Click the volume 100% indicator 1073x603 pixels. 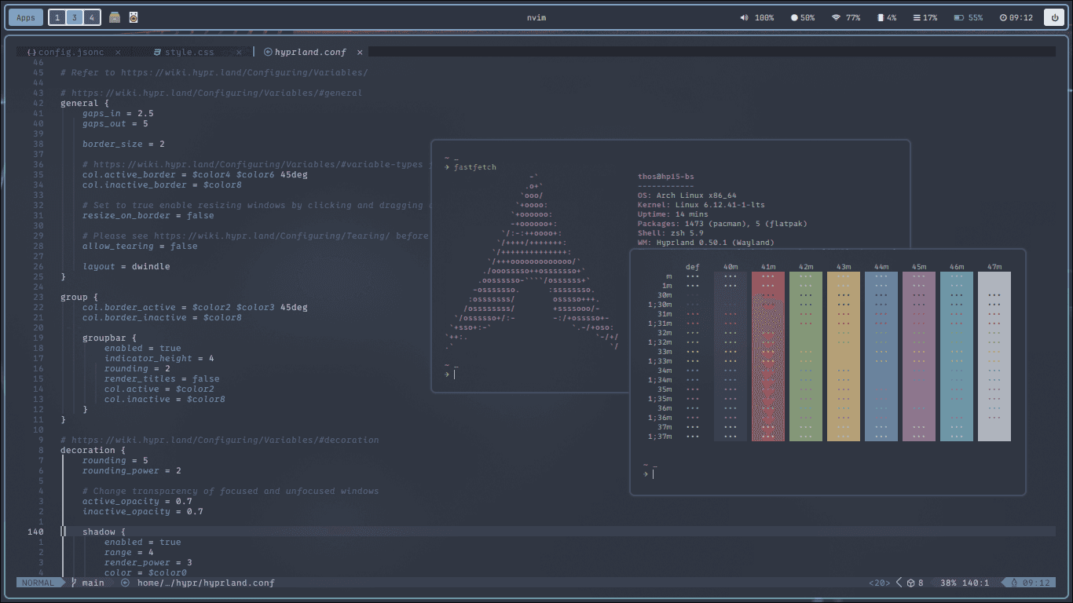[x=756, y=17]
